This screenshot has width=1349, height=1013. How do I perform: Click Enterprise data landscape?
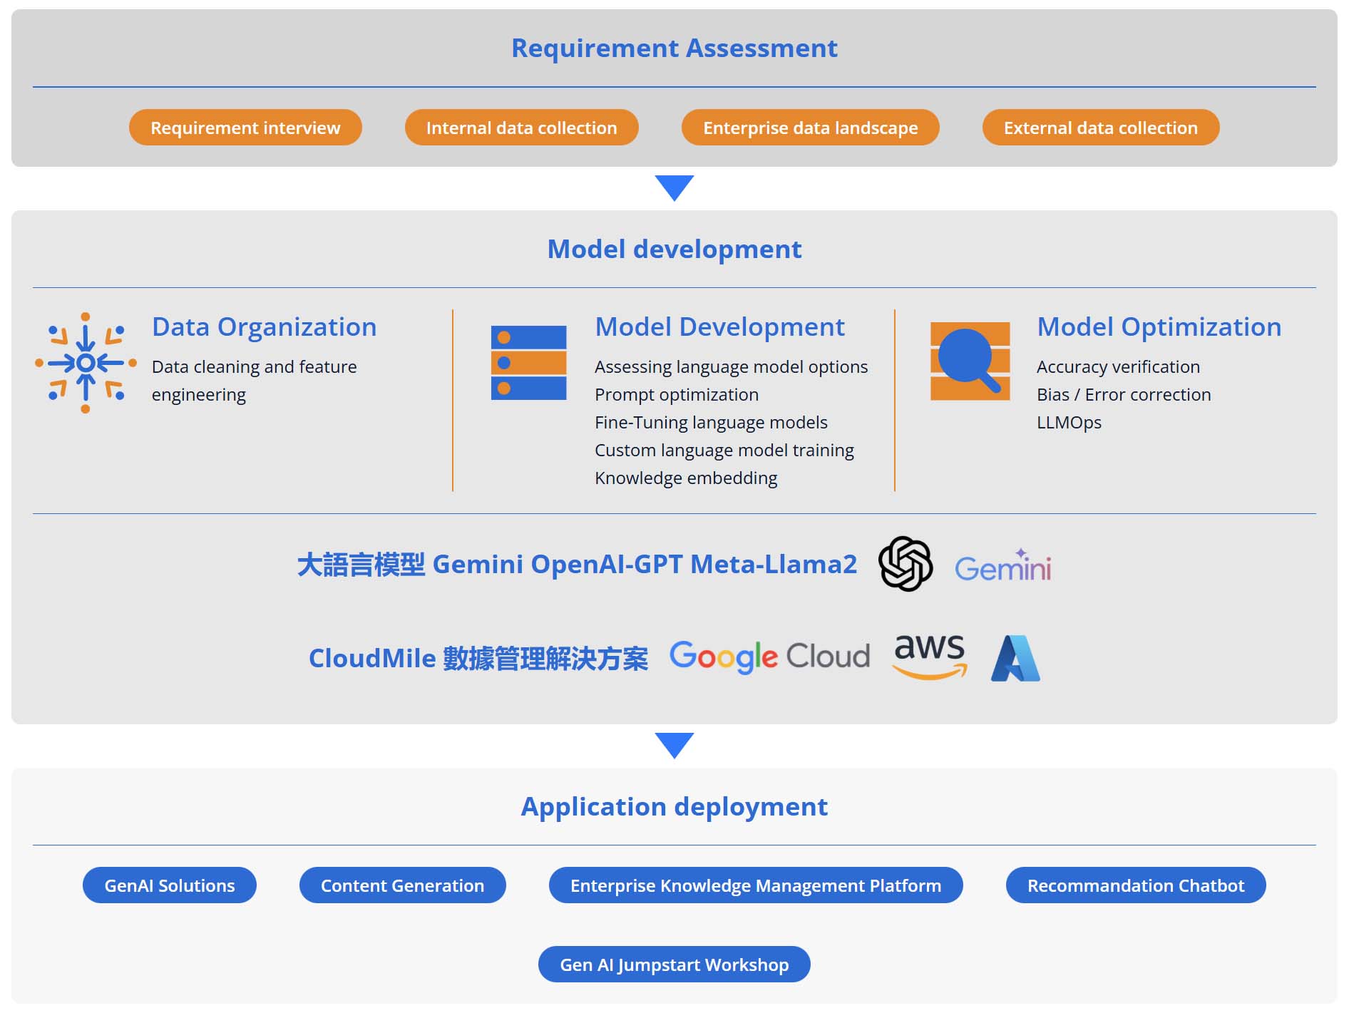pos(810,128)
